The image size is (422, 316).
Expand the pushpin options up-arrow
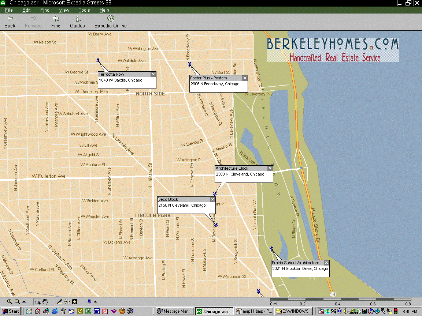click(x=95, y=302)
